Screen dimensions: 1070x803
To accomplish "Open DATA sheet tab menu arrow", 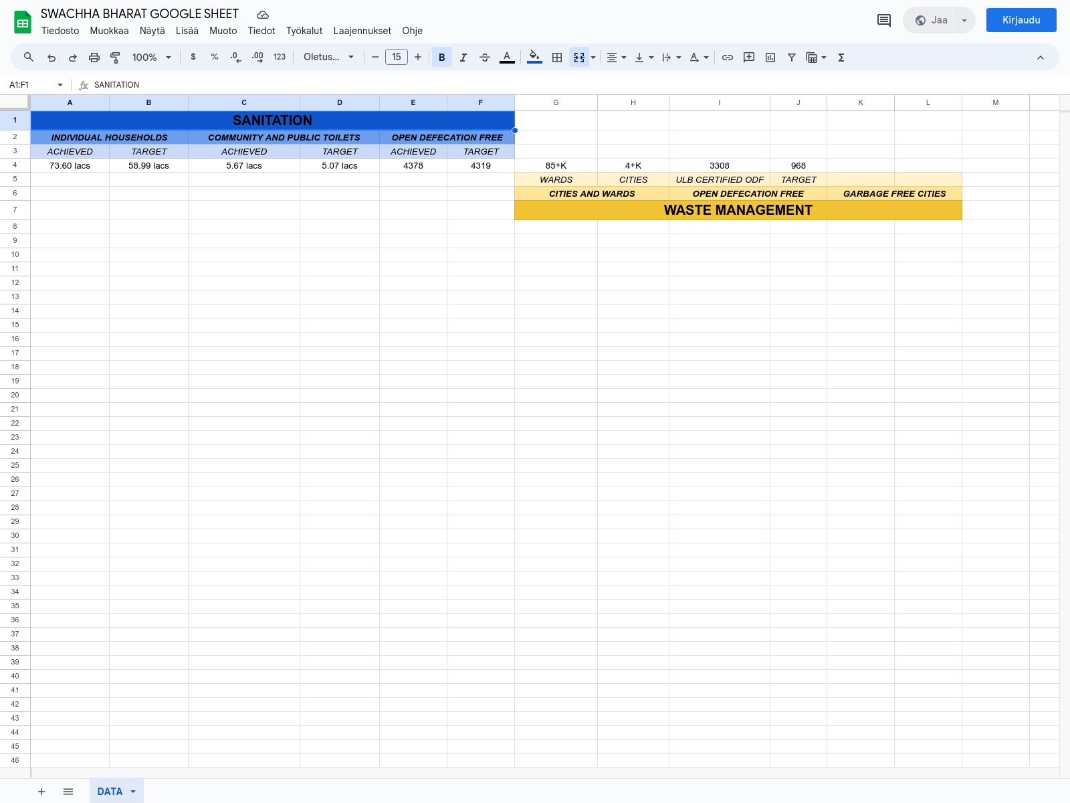I will (133, 792).
